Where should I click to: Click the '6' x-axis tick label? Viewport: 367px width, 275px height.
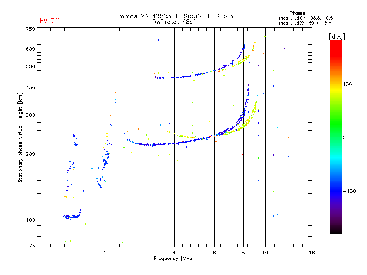pyautogui.click(x=214, y=253)
